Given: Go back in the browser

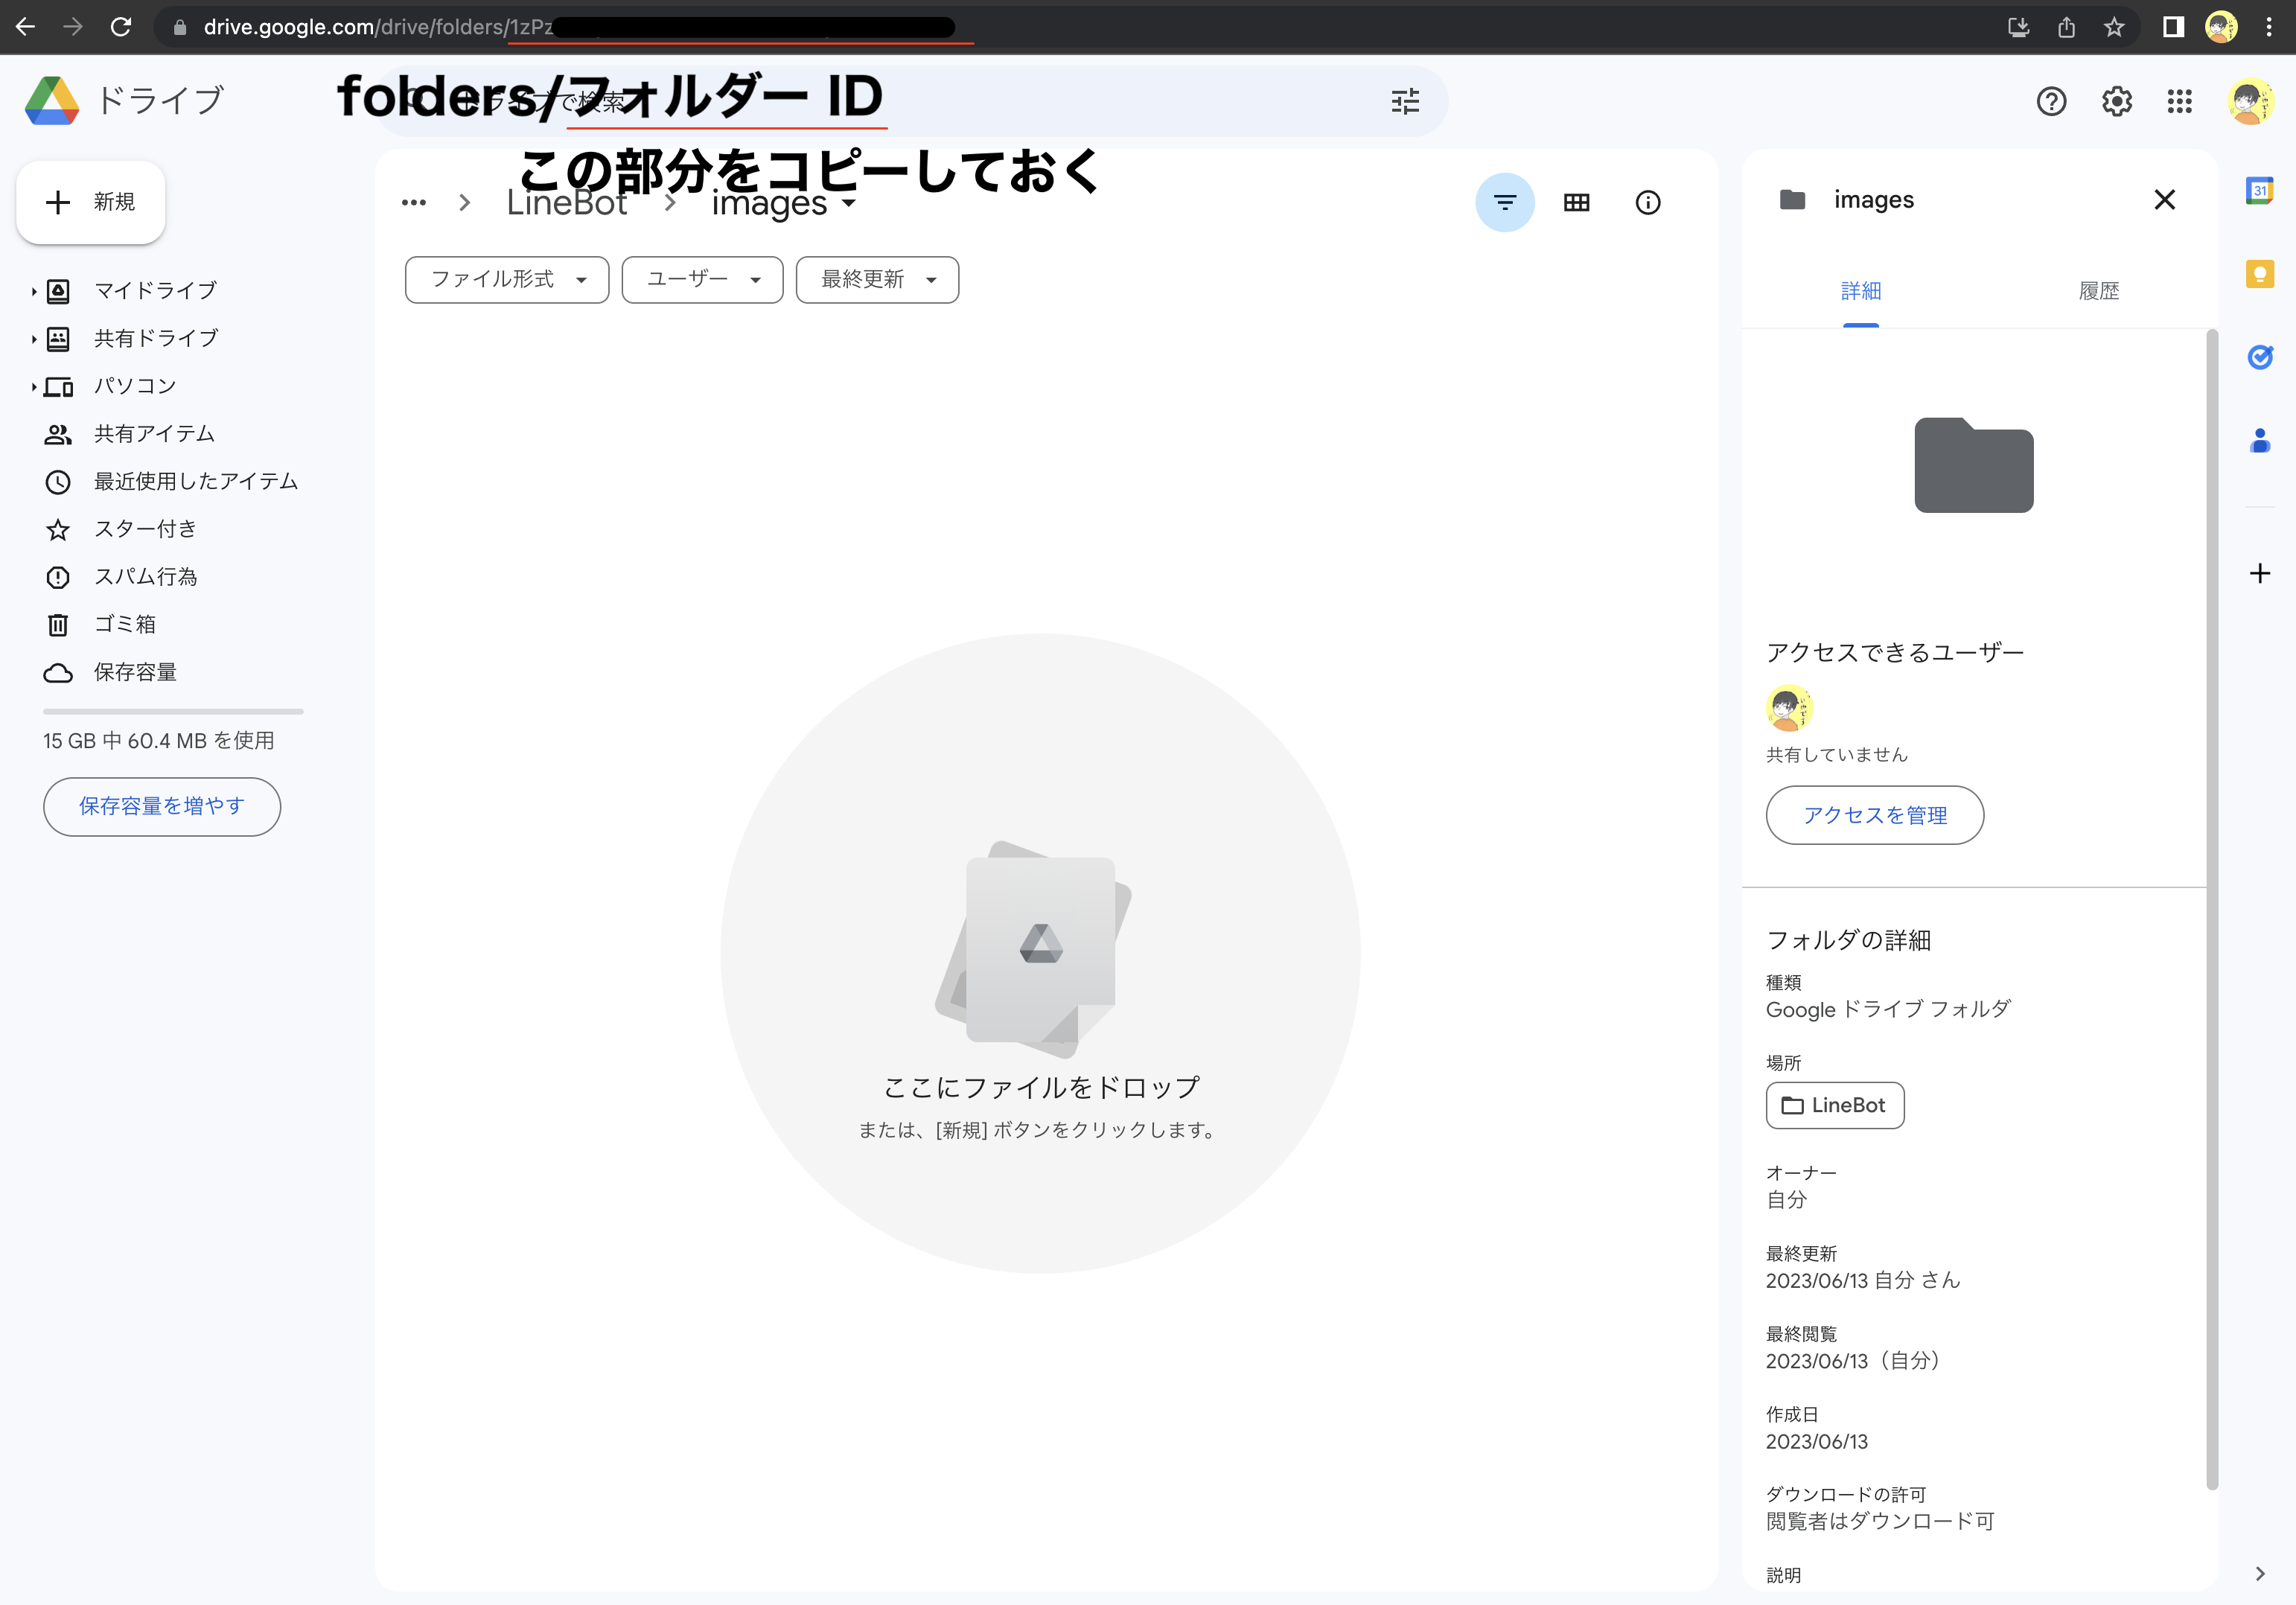Looking at the screenshot, I should coord(26,27).
